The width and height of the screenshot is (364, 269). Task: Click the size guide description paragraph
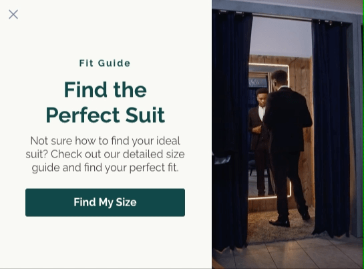click(105, 154)
